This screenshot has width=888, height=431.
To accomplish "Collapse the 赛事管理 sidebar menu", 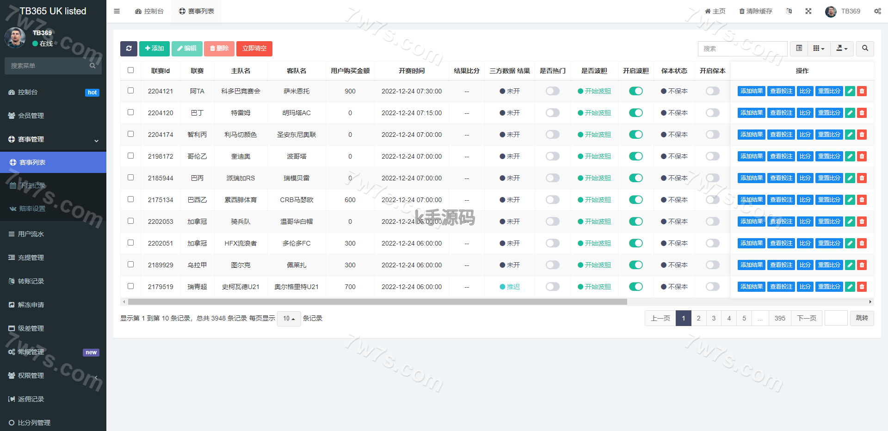I will click(x=53, y=139).
